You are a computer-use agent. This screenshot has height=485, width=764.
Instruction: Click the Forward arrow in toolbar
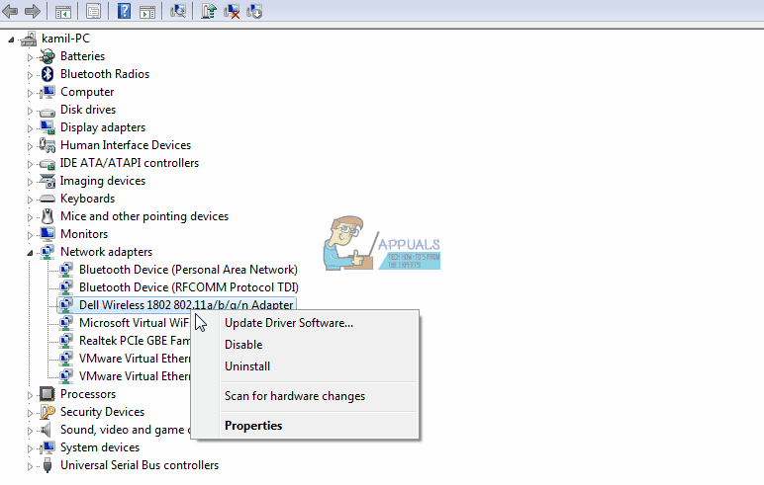click(32, 11)
